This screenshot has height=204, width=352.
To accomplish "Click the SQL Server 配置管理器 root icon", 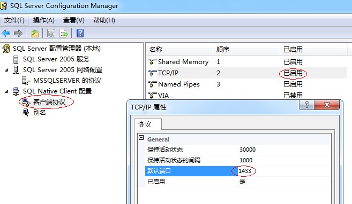I will tap(6, 49).
